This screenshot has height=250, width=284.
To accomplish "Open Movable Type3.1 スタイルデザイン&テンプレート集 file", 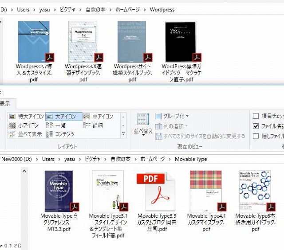I will (x=108, y=204).
